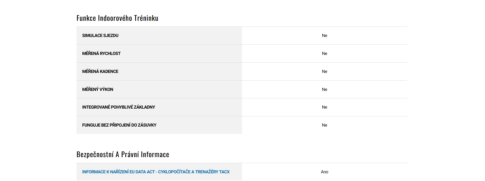Open the EU Data Act information link
Viewport: 485px width, 181px height.
(x=156, y=172)
